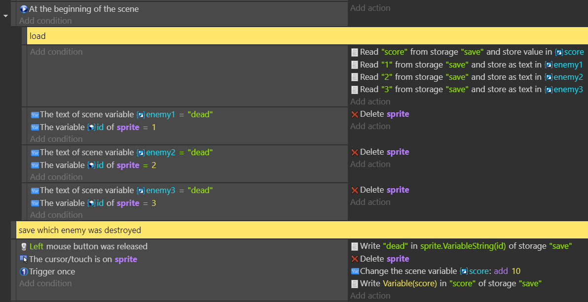This screenshot has width=588, height=302.
Task: Click Add action in enemy1 event
Action: 370,126
